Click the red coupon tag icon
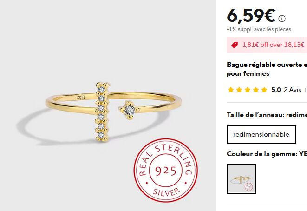Image resolution: width=307 pixels, height=211 pixels. coord(235,45)
